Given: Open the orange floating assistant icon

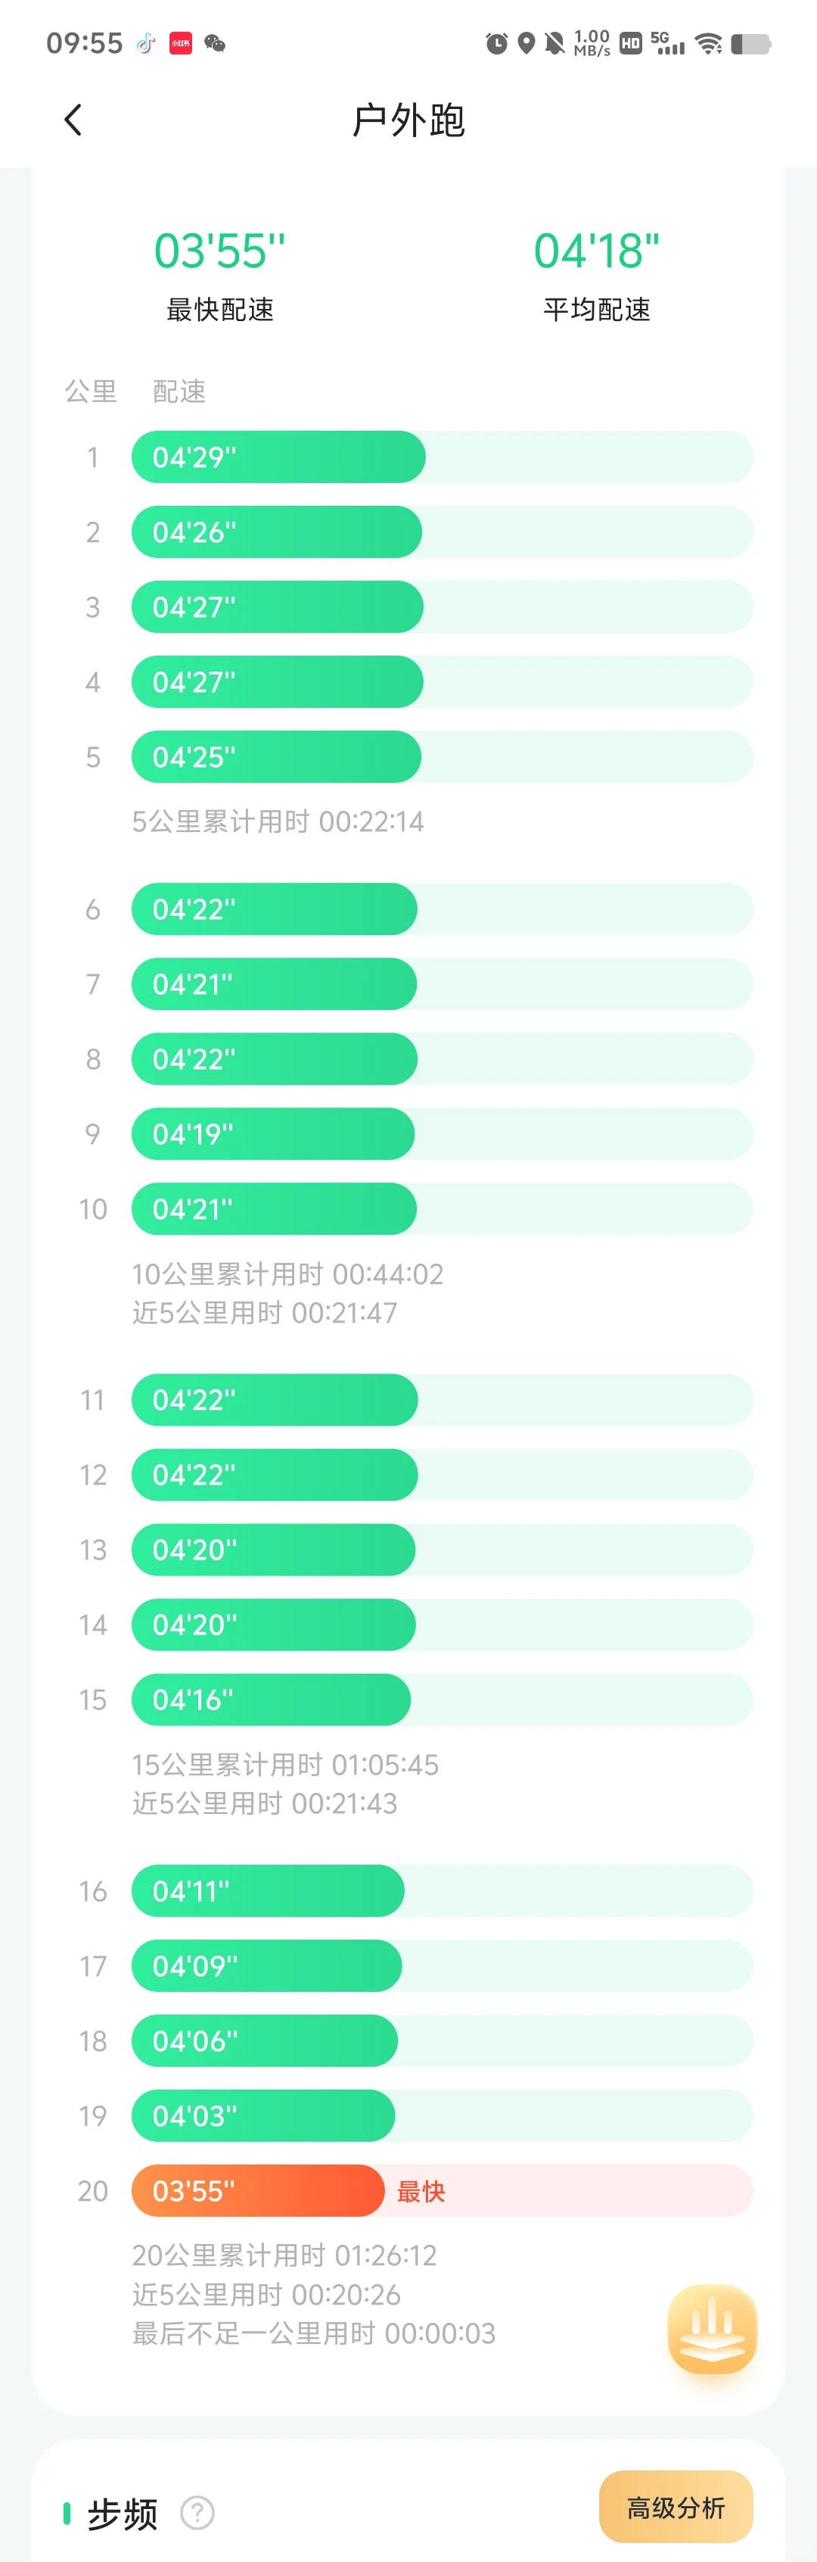Looking at the screenshot, I should point(712,2330).
